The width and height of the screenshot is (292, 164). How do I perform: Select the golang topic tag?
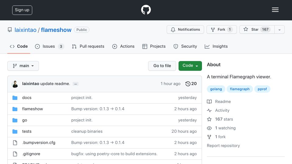pyautogui.click(x=216, y=89)
